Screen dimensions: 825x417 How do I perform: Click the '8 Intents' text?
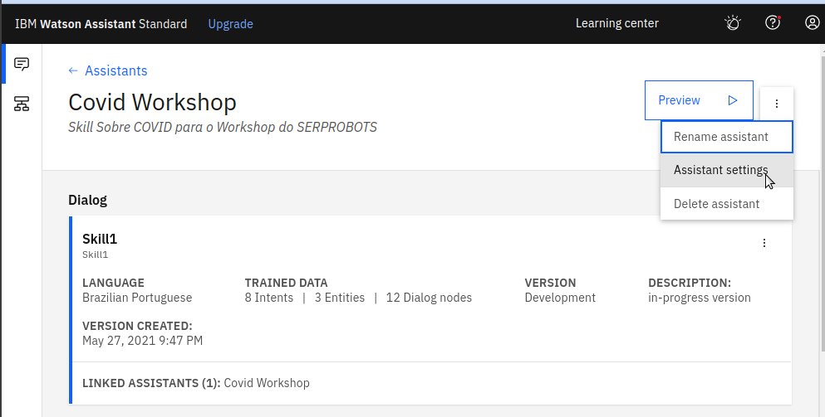tap(269, 298)
